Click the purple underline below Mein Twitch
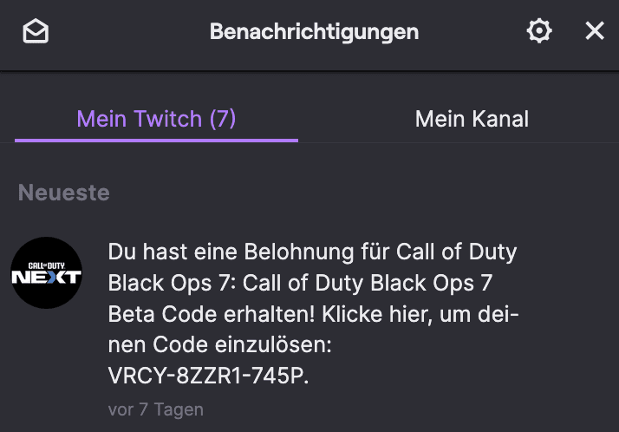The image size is (619, 432). (156, 140)
